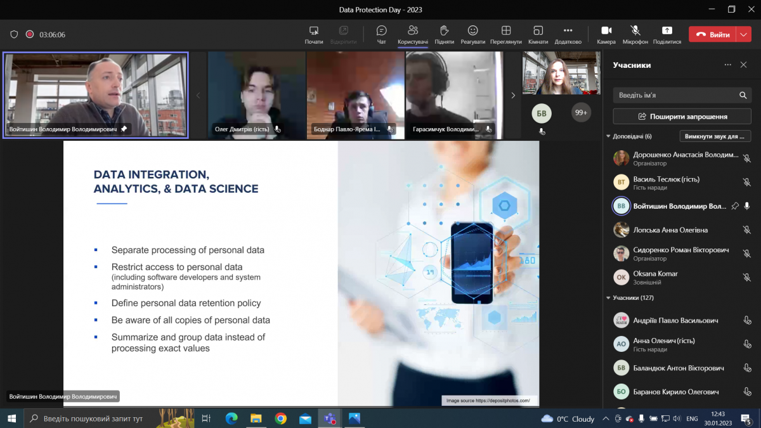Open Учасники panel more options
The height and width of the screenshot is (428, 761).
728,65
